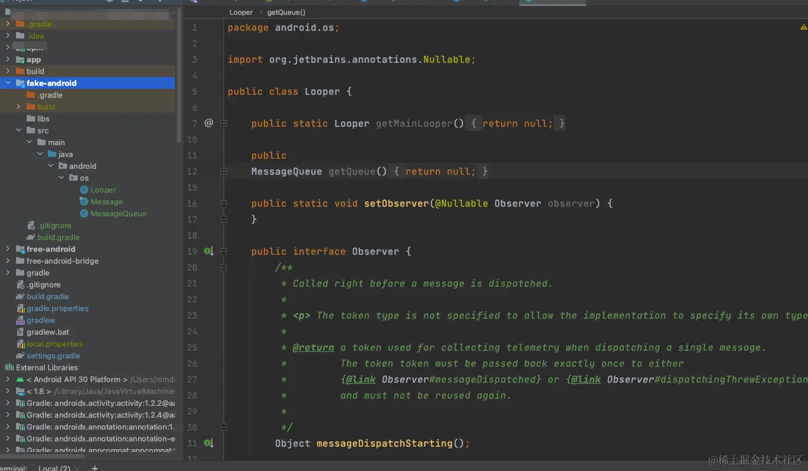Screen dimensions: 808x471
Task: Expand the < 1.8 > JDK library node
Action: tap(8, 391)
